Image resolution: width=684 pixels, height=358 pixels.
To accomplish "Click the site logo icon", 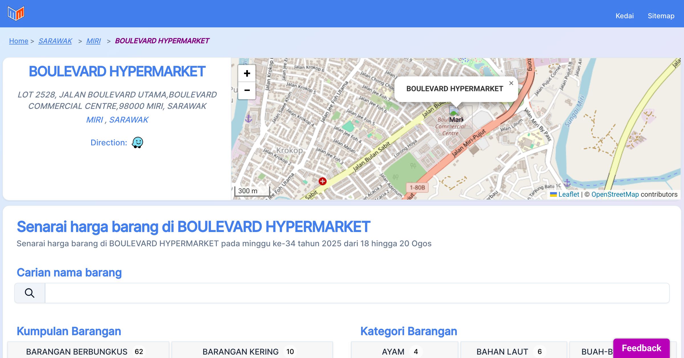I will coord(16,13).
